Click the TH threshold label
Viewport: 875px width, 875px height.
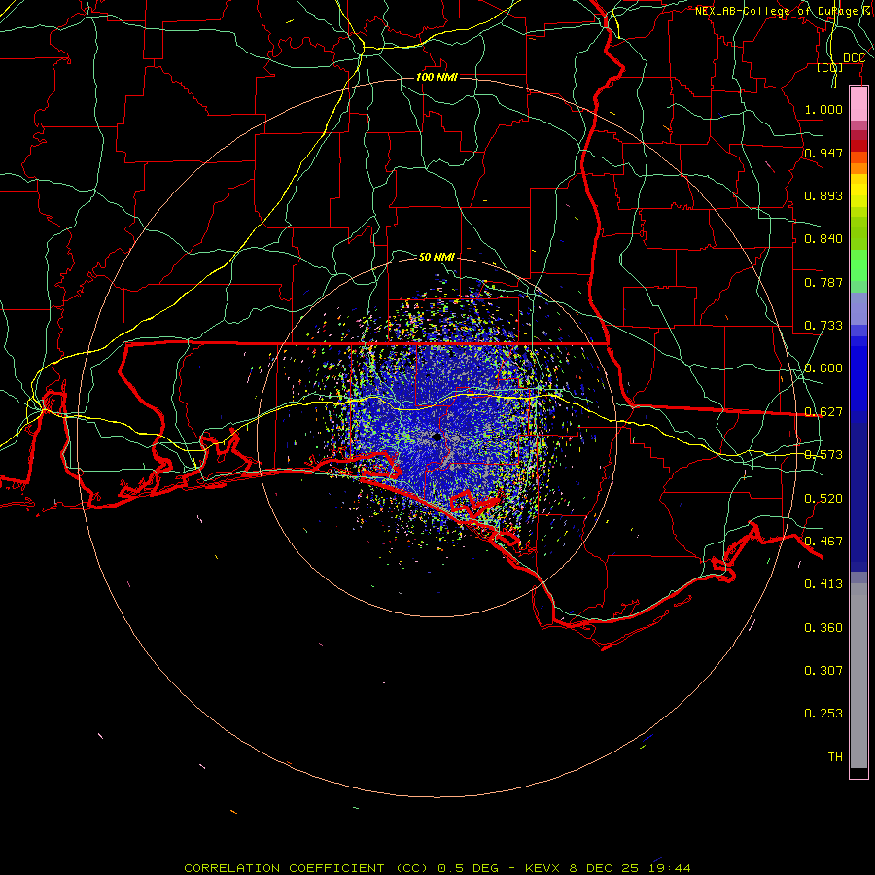[x=835, y=756]
